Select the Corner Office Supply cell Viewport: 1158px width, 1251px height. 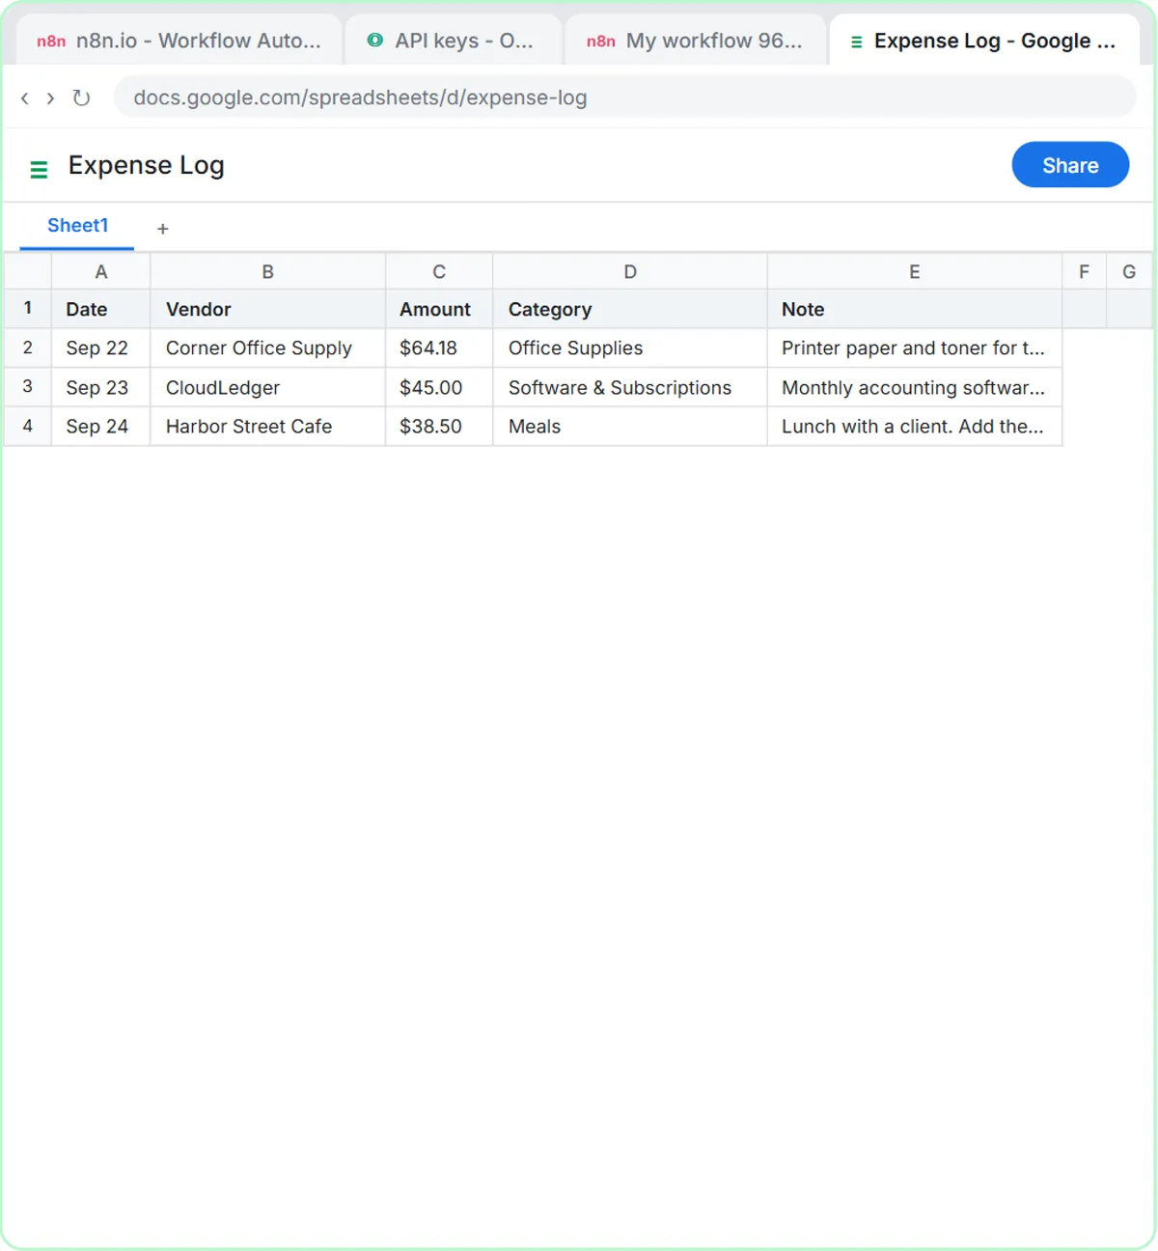click(x=268, y=347)
